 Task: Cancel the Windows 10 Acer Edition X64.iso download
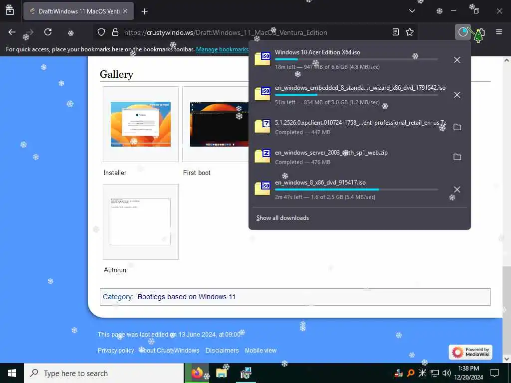click(x=457, y=60)
